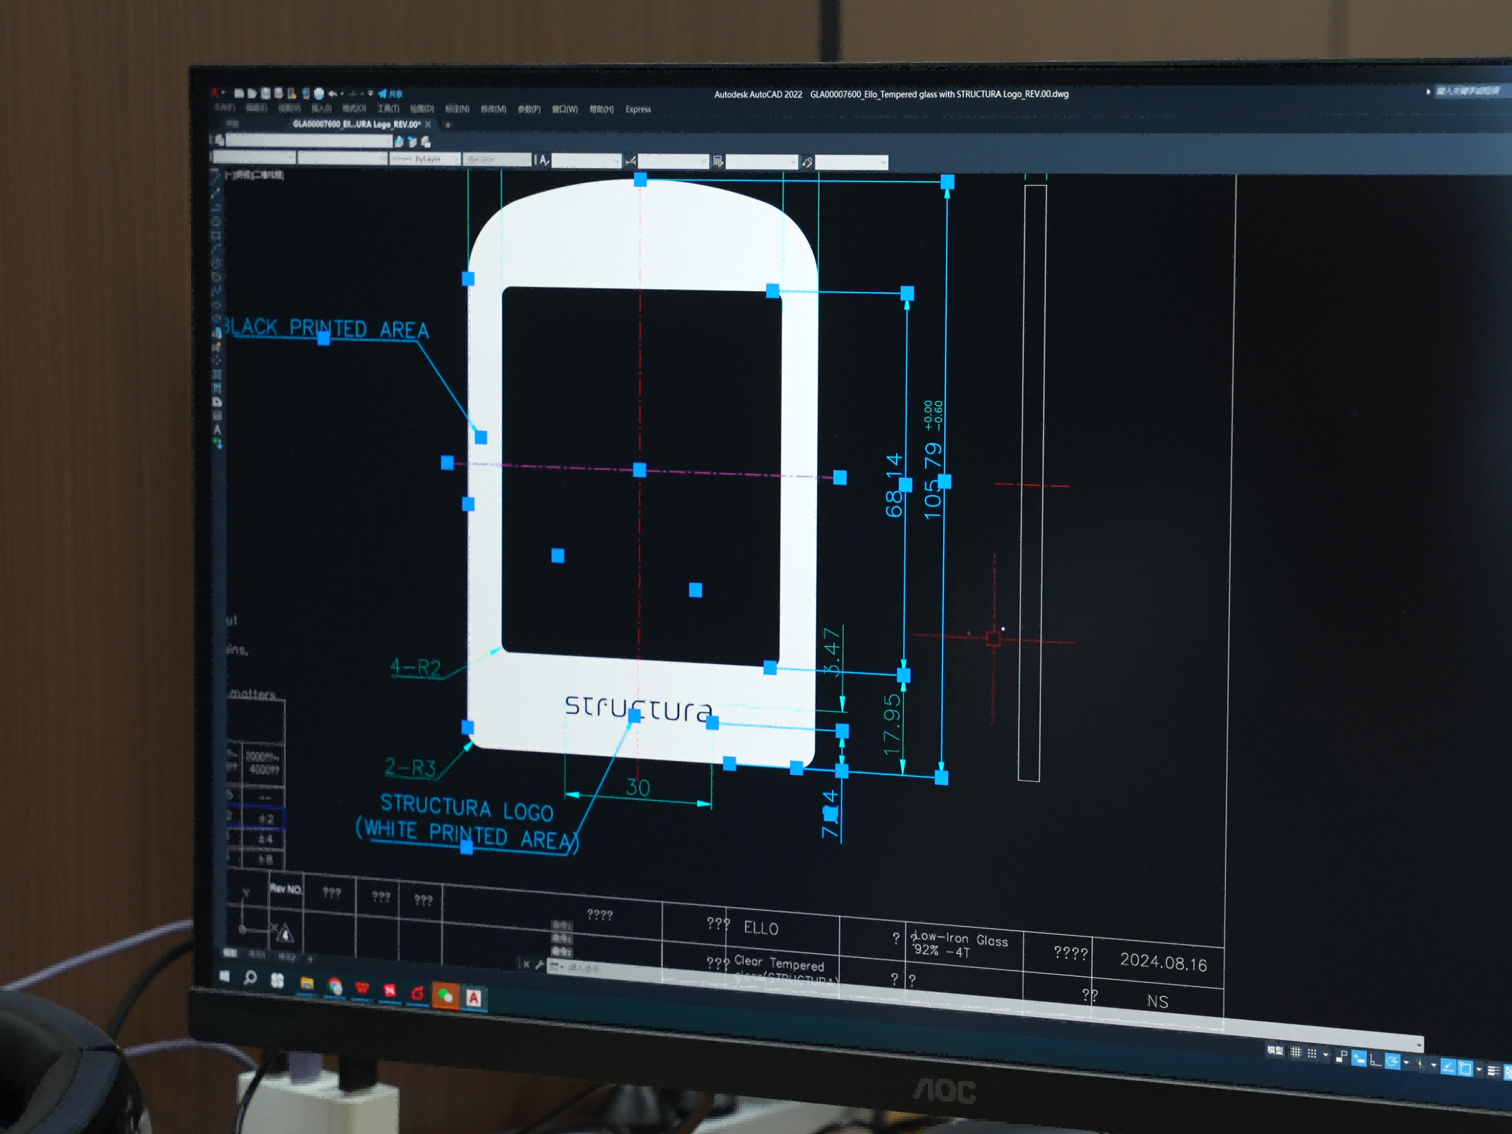This screenshot has height=1134, width=1512.
Task: Open the dimension style dropdown list
Action: pos(673,162)
